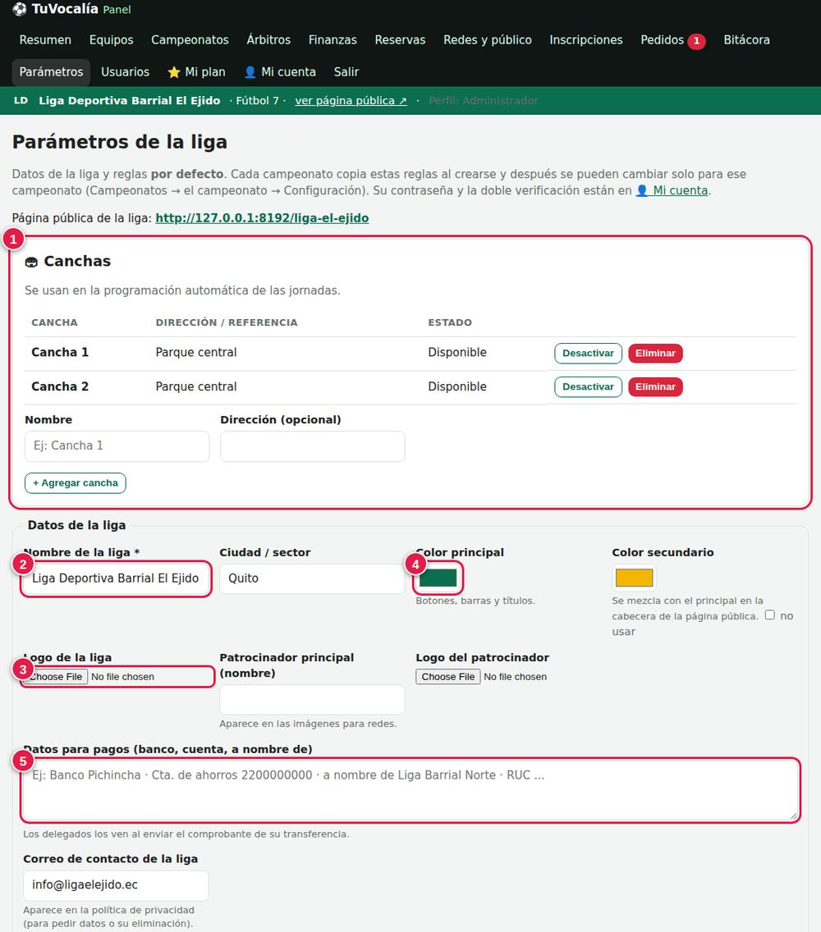This screenshot has height=932, width=821.
Task: Select the Parámetros menu item
Action: [51, 72]
